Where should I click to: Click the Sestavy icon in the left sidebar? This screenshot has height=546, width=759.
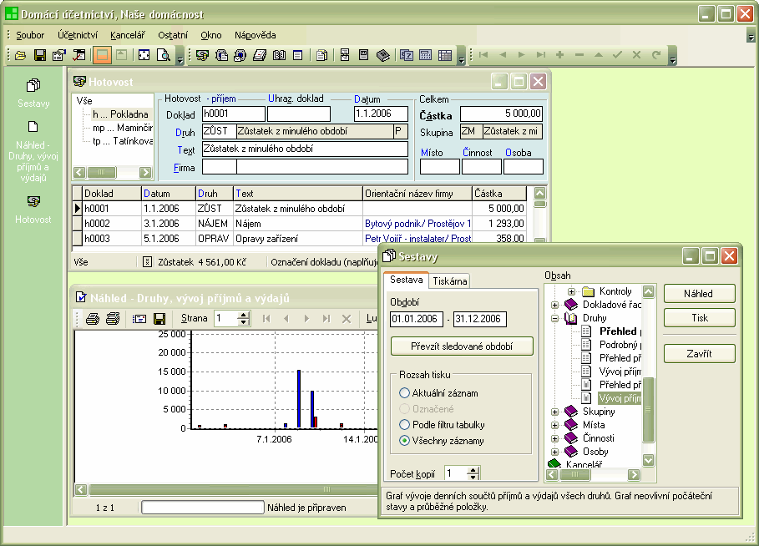pyautogui.click(x=33, y=86)
